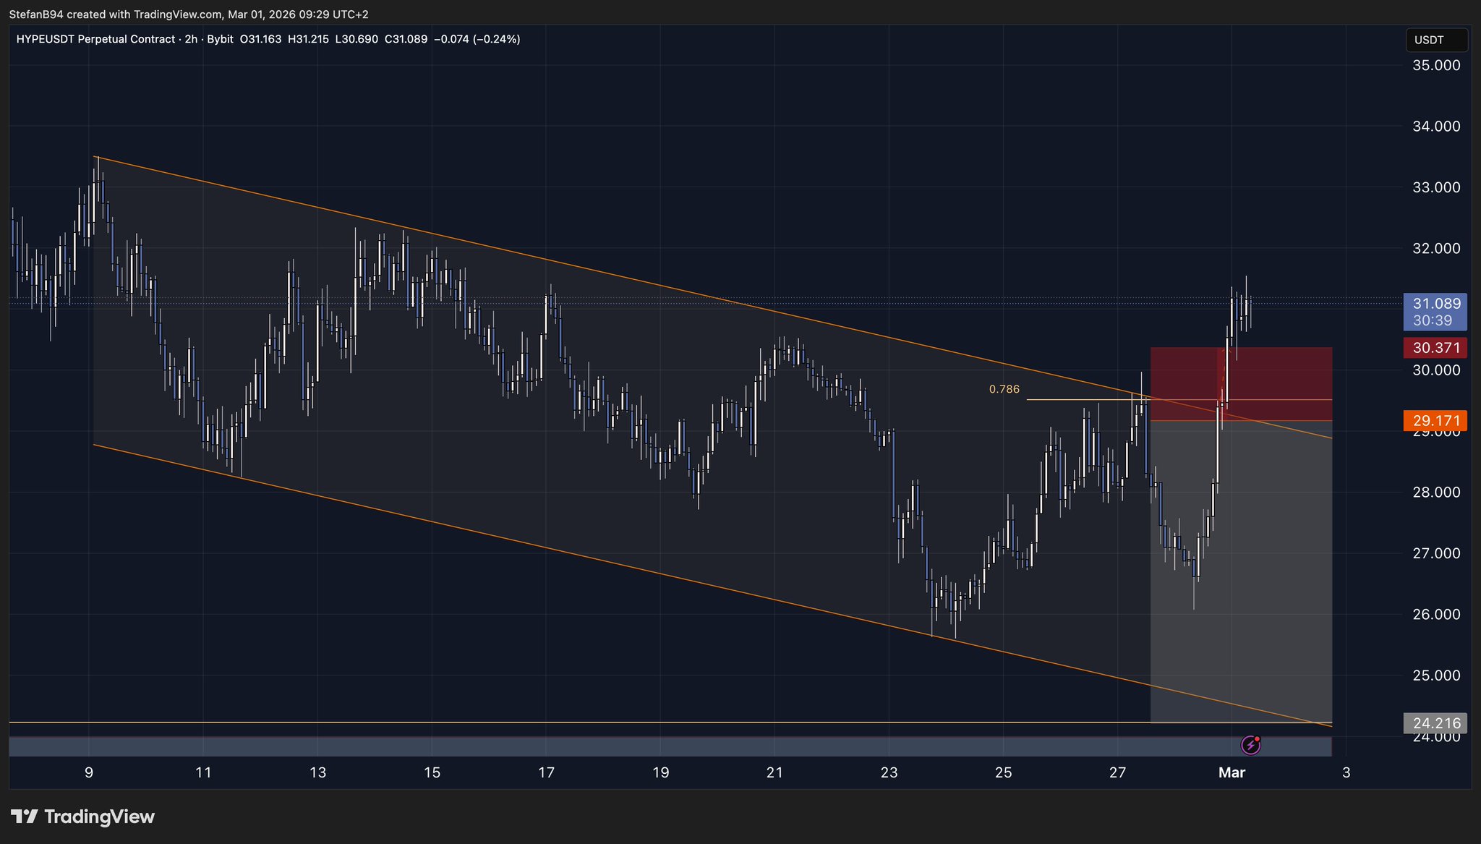Viewport: 1481px width, 844px height.
Task: Open the USDT currency selector
Action: point(1435,40)
